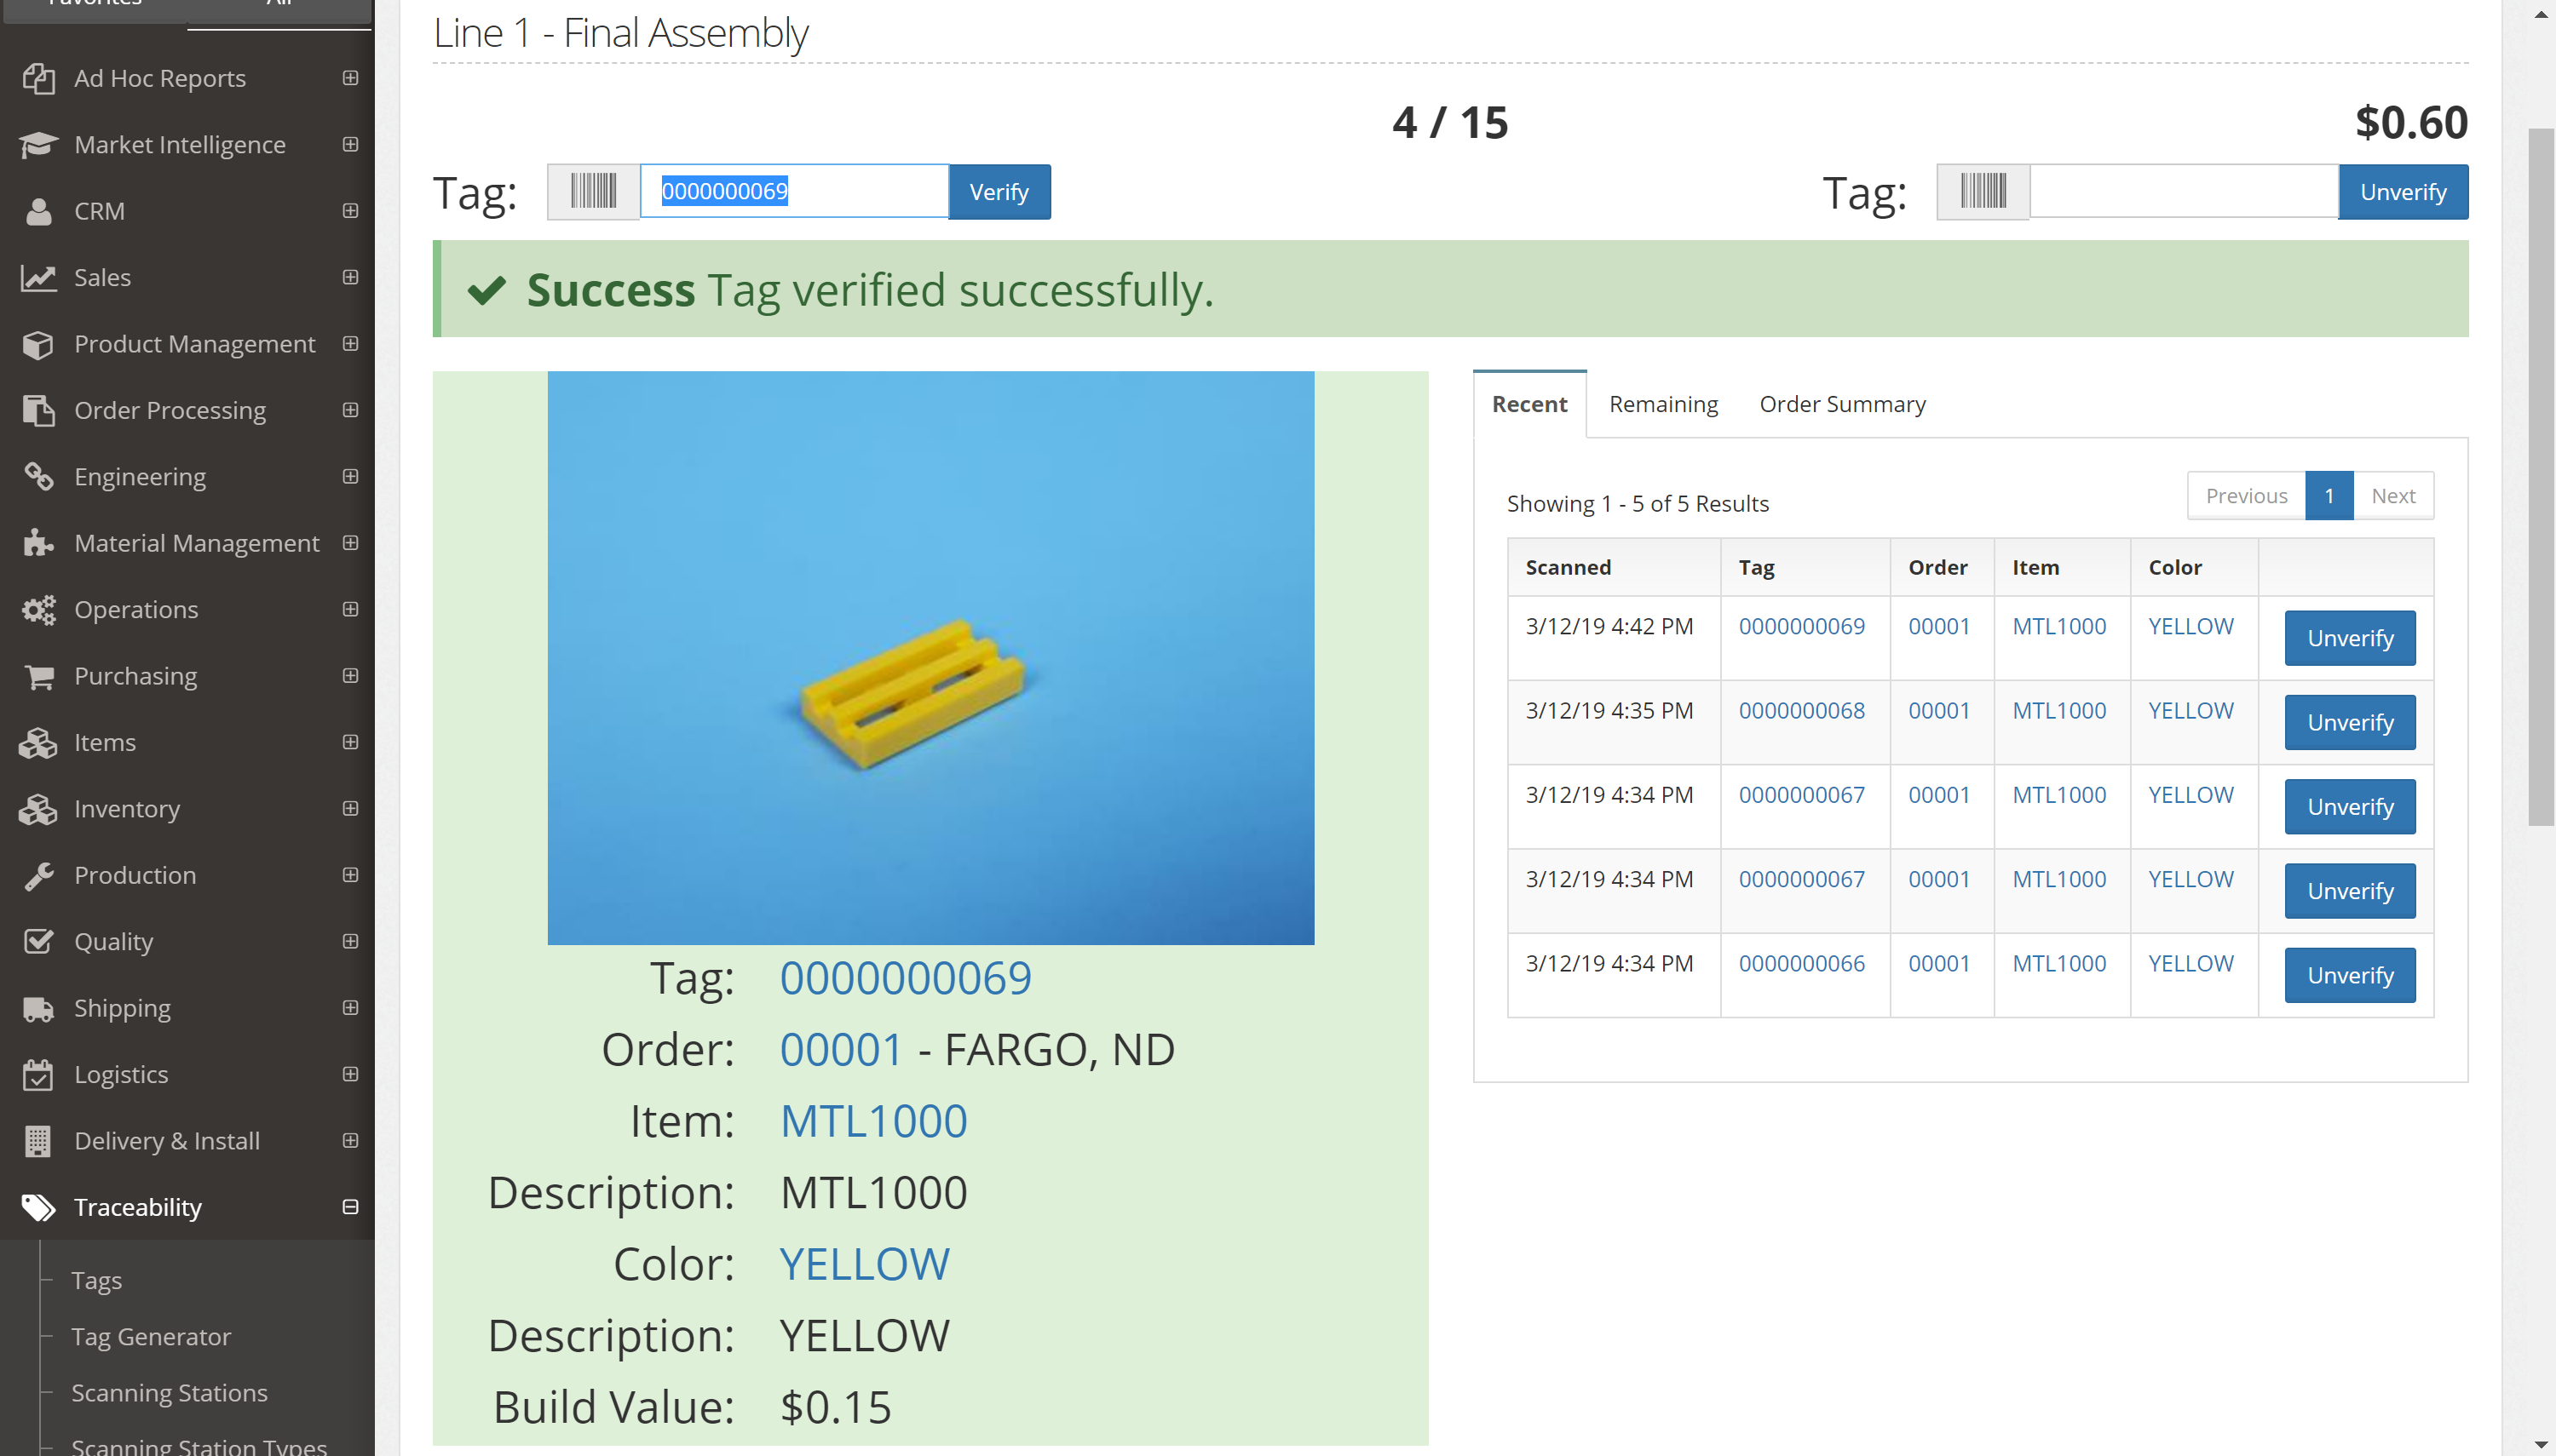Viewport: 2556px width, 1456px height.
Task: Expand Market Intelligence menu
Action: tap(350, 144)
